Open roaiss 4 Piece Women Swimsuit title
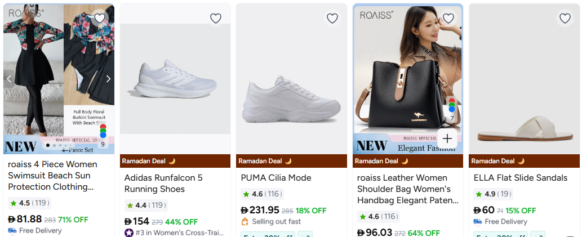Viewport: 582px width, 237px height. 53,176
